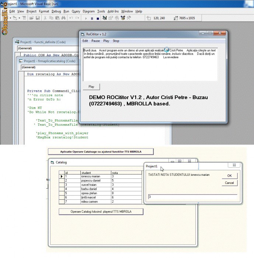Click Cancel in the Project1 dialog
Viewport: 254px width, 258px height.
point(229,183)
